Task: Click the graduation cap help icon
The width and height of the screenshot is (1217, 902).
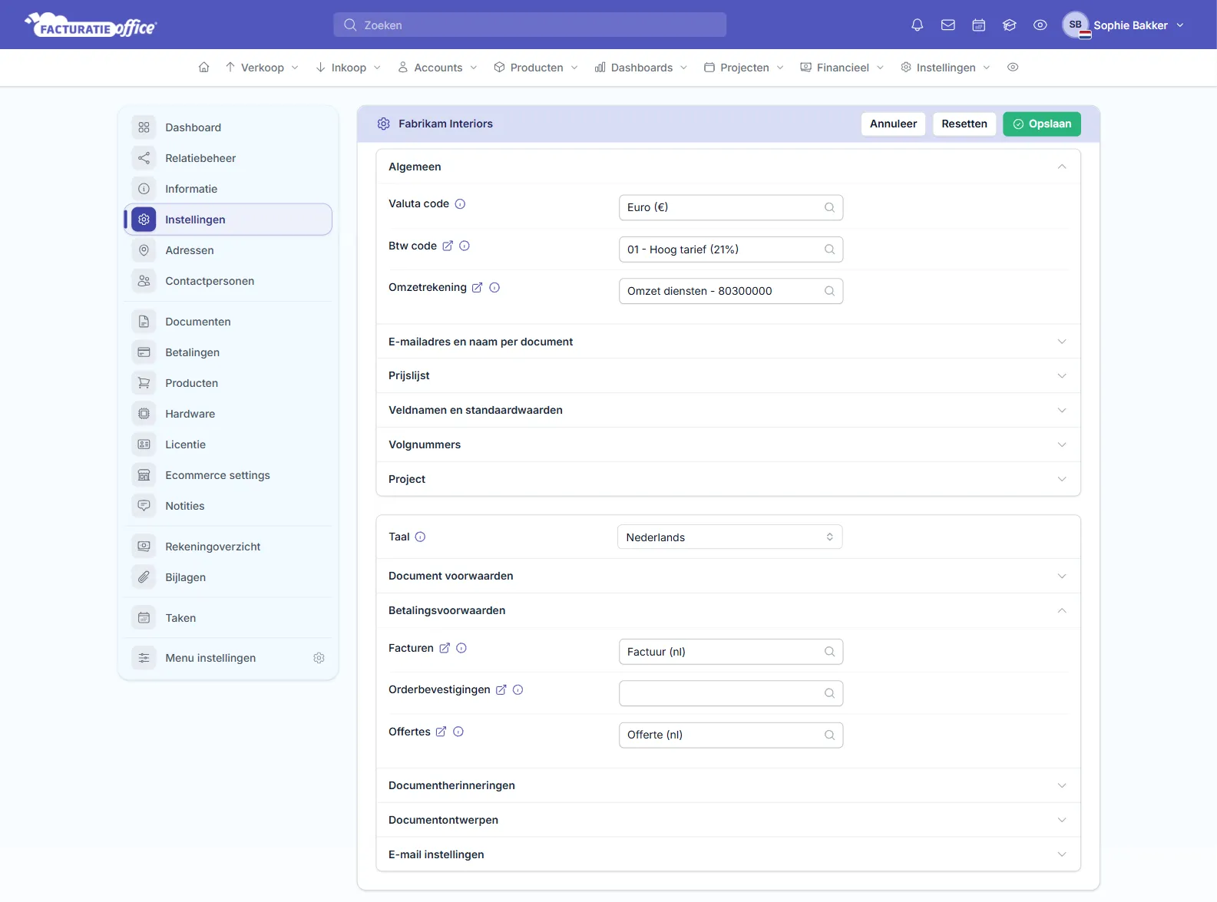Action: 1010,25
